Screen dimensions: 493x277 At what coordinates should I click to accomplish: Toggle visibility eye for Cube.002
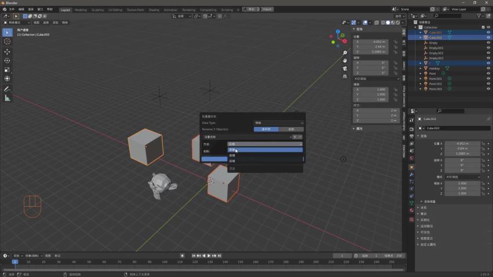[x=488, y=37]
